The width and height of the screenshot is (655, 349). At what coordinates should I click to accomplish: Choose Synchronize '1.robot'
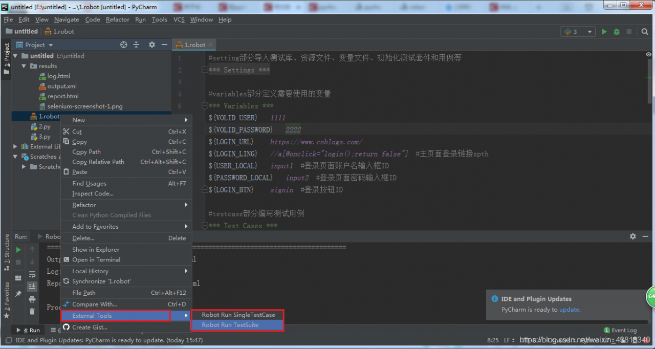(x=126, y=281)
